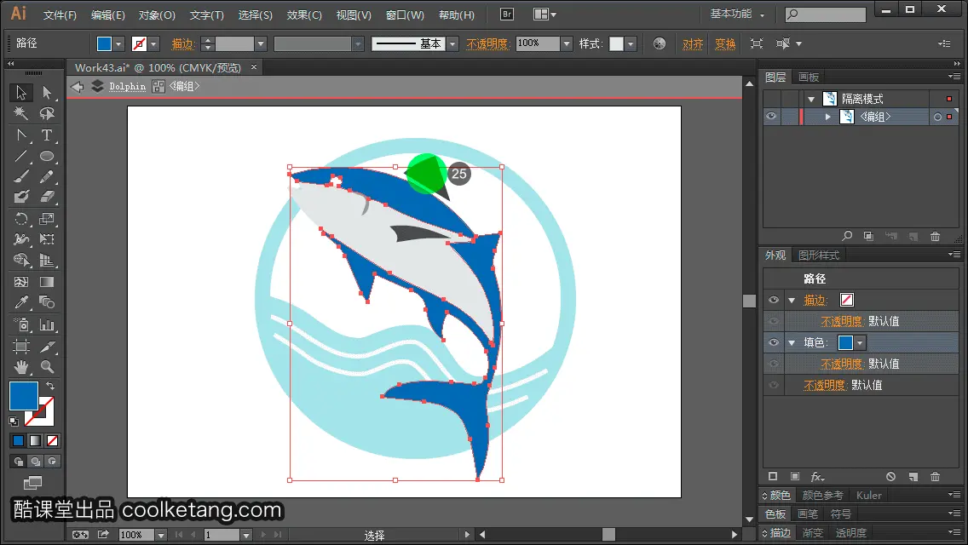Open the 基本功能 workspace switcher
Screen dimensions: 968x545
(737, 14)
